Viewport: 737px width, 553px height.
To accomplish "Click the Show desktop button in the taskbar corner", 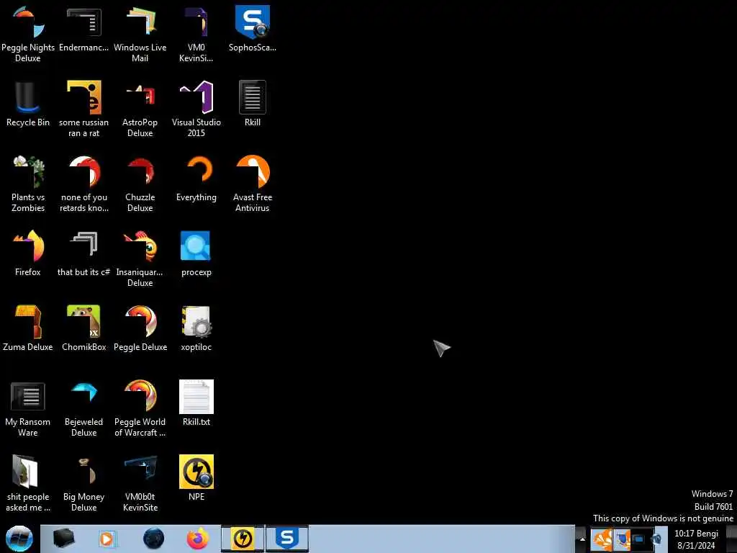I will coord(731,539).
